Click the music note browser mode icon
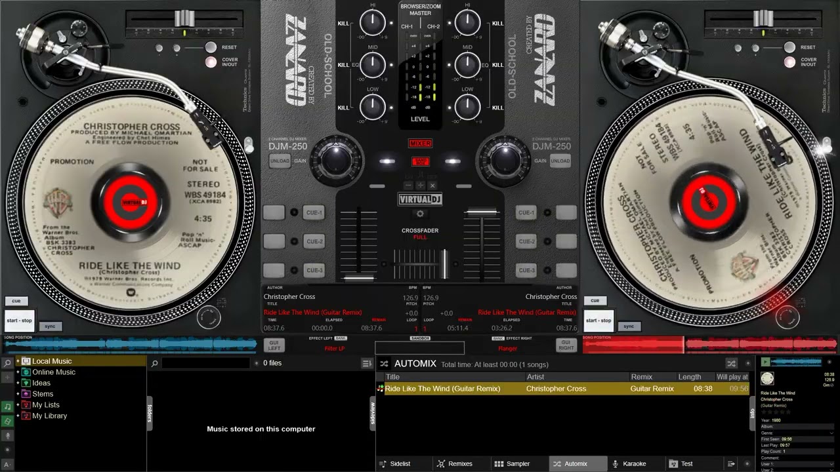The width and height of the screenshot is (840, 472). click(x=7, y=406)
